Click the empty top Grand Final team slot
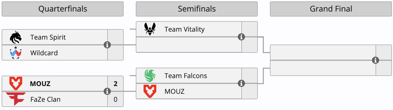This screenshot has height=110, width=393. click(x=323, y=53)
